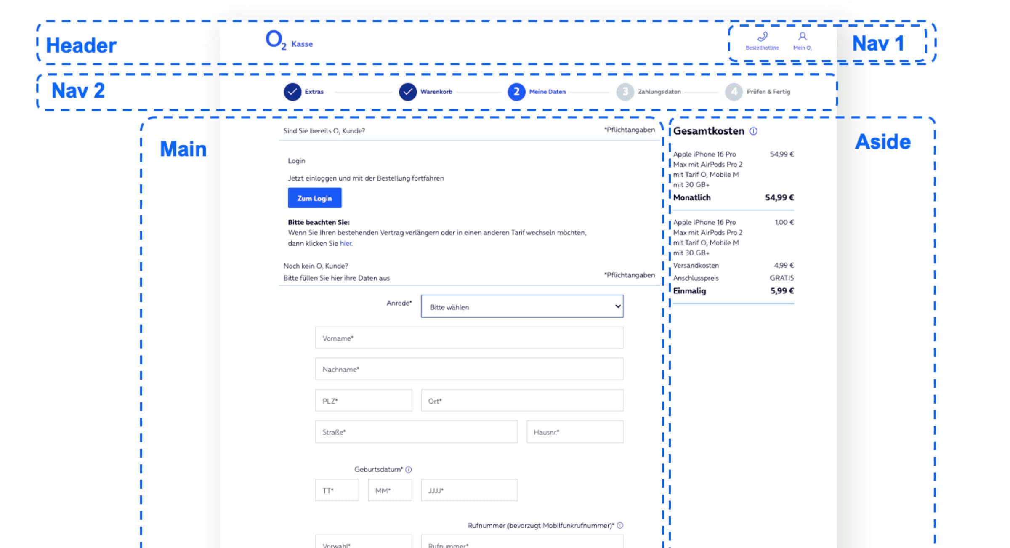Click the 'Monatlich' total row label
The image size is (1010, 548).
click(691, 197)
